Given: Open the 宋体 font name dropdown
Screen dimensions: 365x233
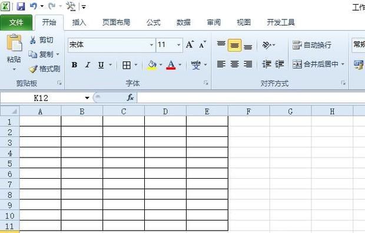Looking at the screenshot, I should pyautogui.click(x=151, y=45).
